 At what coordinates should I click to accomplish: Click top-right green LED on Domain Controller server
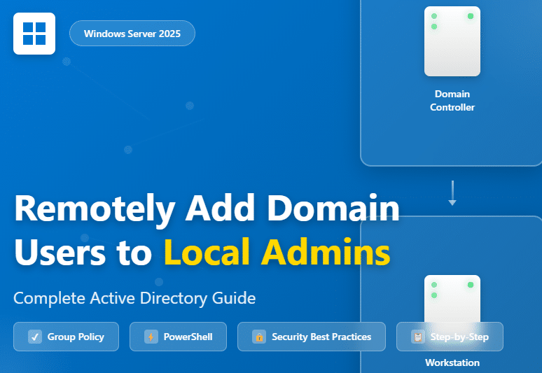click(471, 16)
